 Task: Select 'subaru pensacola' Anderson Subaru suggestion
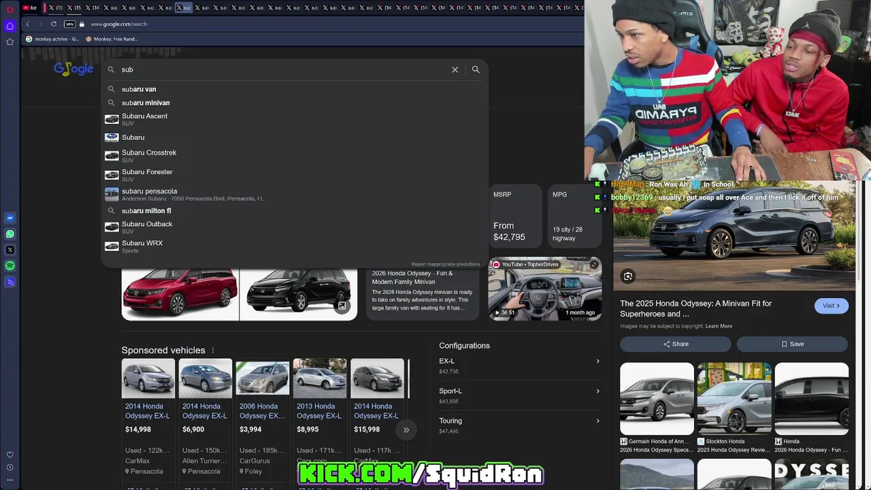point(295,195)
